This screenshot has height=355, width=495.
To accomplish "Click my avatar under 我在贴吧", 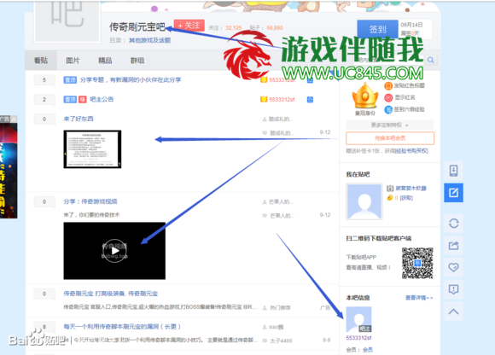I will pos(364,201).
